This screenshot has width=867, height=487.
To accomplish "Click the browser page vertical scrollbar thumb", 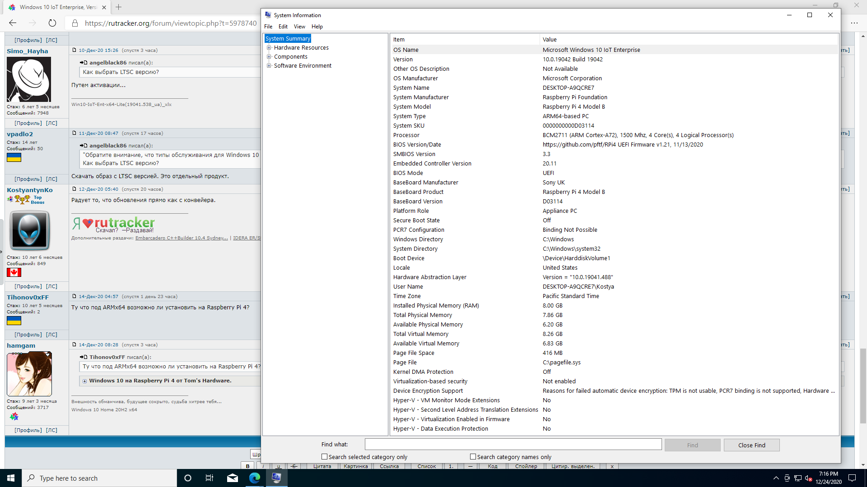I will coord(863,386).
